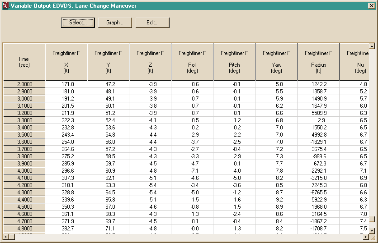Click Y cell value 48.1
This screenshot has height=243, width=378.
pos(108,92)
